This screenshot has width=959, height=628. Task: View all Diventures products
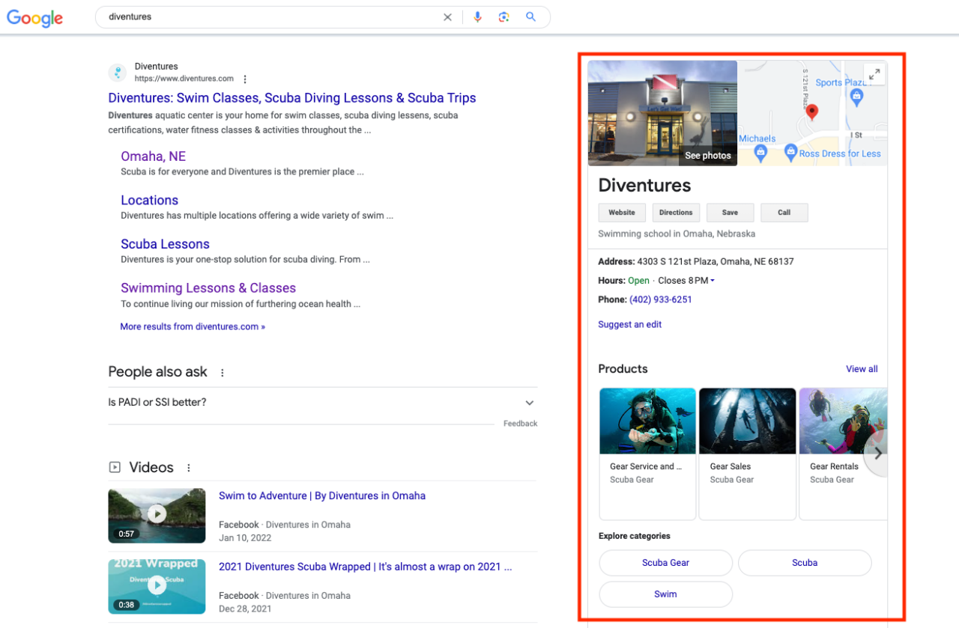[x=861, y=368]
